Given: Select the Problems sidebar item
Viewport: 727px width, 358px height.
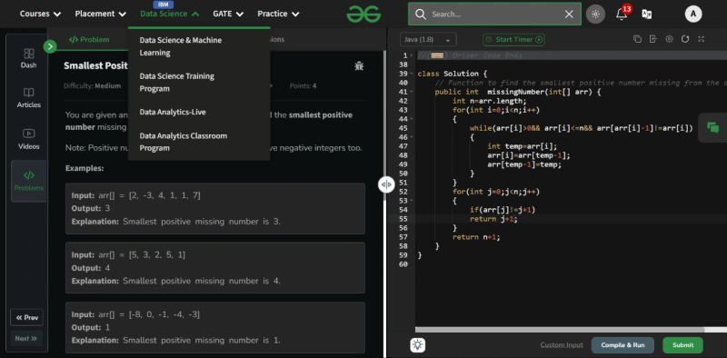Looking at the screenshot, I should point(29,181).
